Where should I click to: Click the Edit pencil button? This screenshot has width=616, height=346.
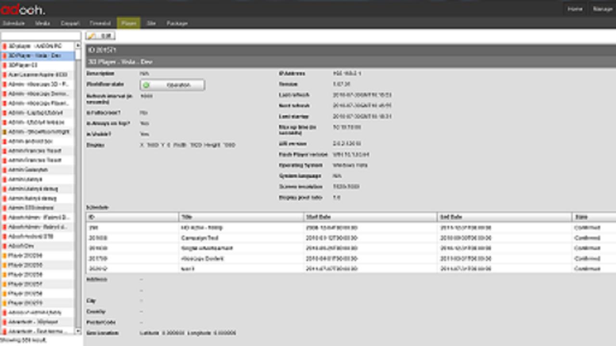click(101, 36)
